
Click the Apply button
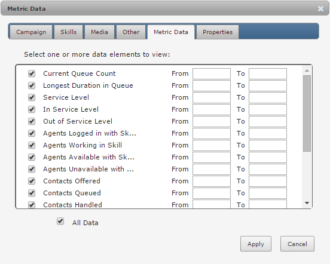[256, 244]
